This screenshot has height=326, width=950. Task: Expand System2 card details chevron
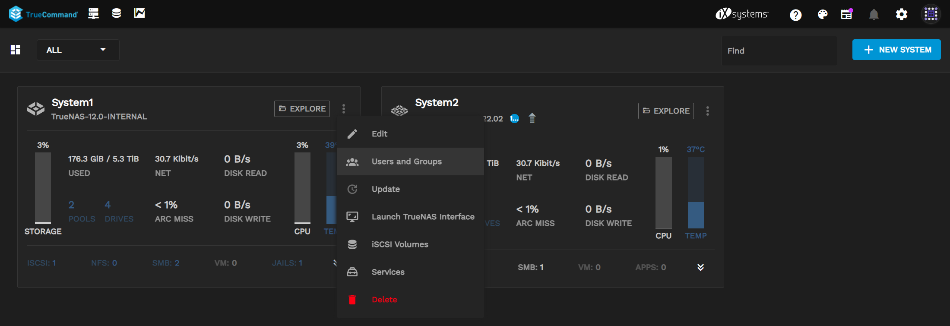pyautogui.click(x=700, y=267)
